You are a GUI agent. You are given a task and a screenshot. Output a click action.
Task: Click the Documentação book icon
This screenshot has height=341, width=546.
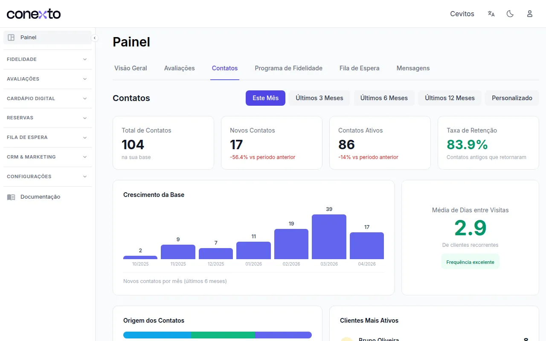(x=11, y=197)
